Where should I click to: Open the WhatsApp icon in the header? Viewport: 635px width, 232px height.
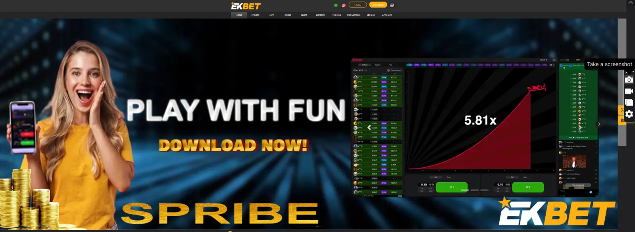tap(336, 5)
